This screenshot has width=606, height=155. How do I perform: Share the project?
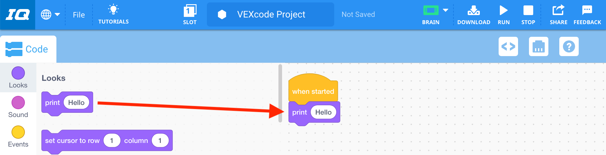[558, 11]
